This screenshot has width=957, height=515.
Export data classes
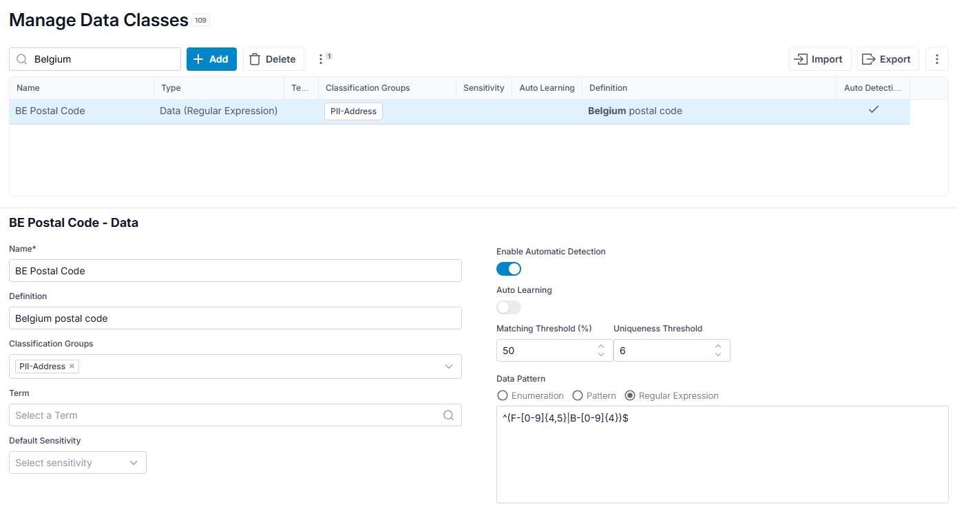click(x=888, y=59)
